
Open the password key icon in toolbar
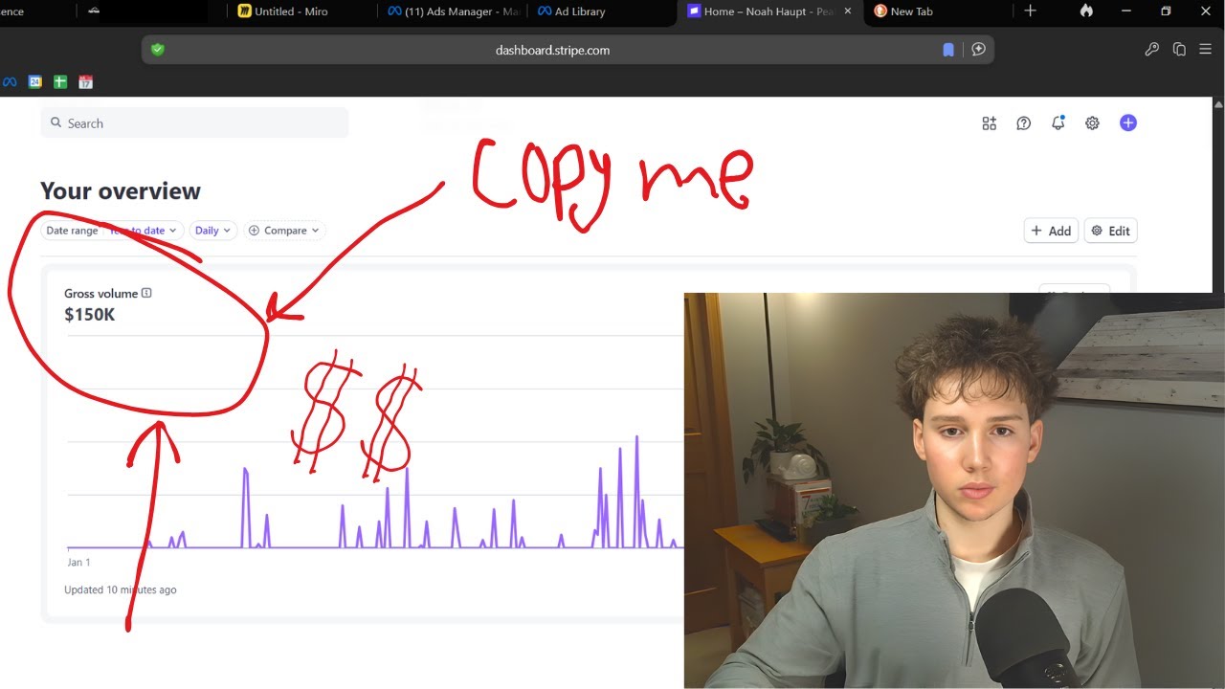pos(1152,50)
